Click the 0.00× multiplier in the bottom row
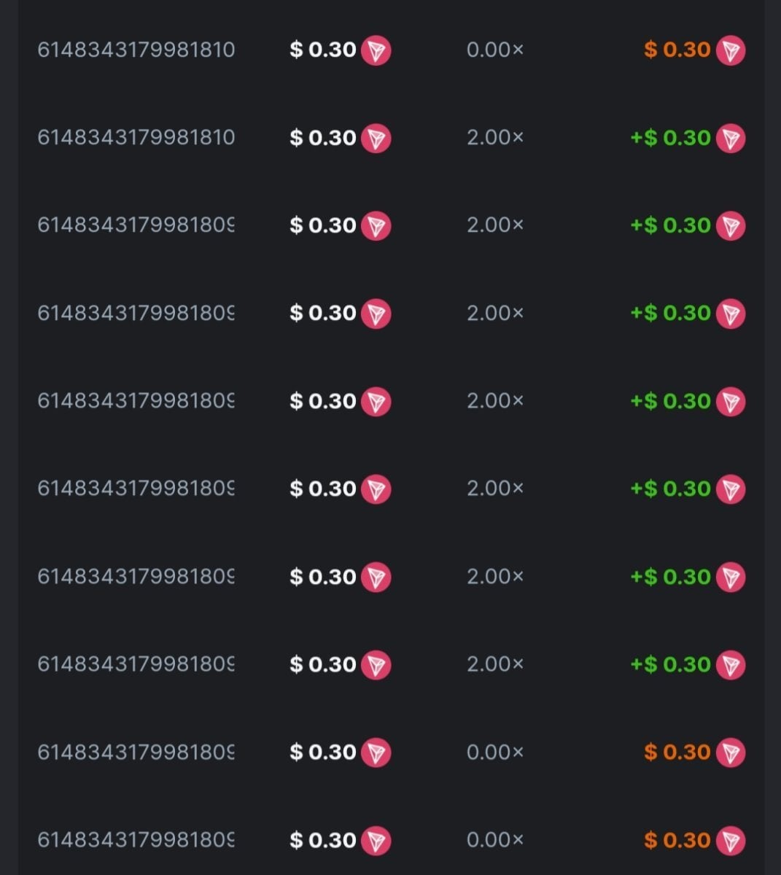The image size is (781, 875). click(x=495, y=840)
